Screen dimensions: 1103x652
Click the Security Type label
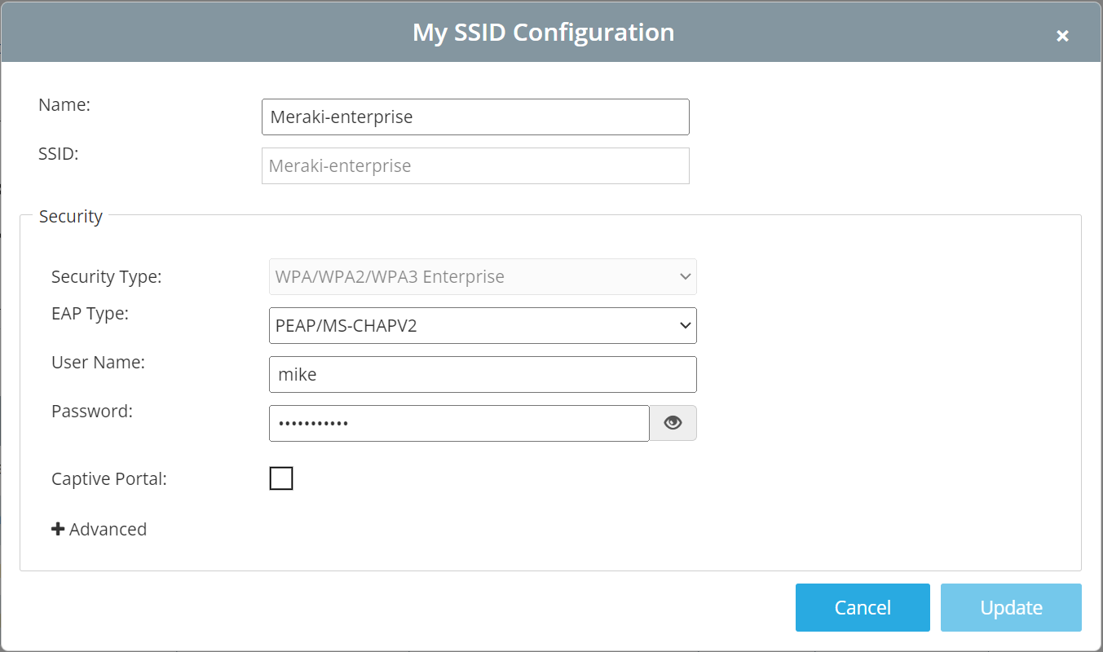coord(107,277)
